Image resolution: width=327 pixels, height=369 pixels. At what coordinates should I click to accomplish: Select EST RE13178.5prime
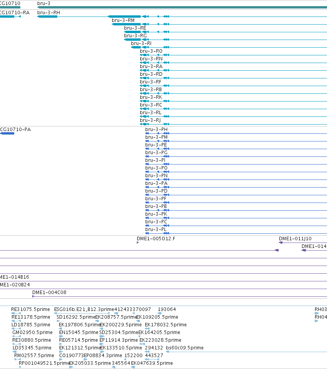tap(31, 317)
